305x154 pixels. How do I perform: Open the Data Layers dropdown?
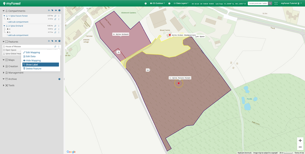pyautogui.click(x=181, y=3)
